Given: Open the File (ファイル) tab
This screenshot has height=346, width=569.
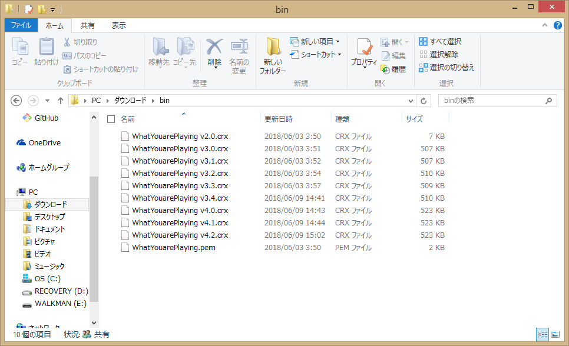Looking at the screenshot, I should [x=21, y=26].
